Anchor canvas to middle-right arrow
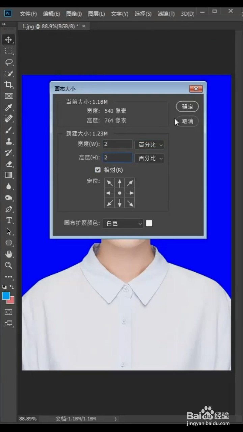 (x=130, y=193)
